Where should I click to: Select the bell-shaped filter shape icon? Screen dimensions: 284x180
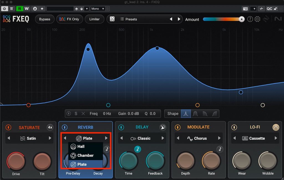(x=186, y=114)
